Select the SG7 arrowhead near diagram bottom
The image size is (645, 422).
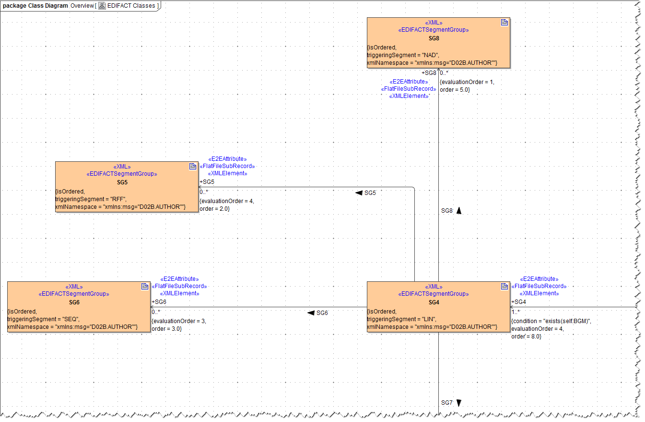coord(458,402)
